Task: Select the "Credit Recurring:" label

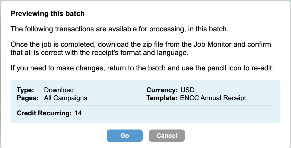Action: point(44,113)
